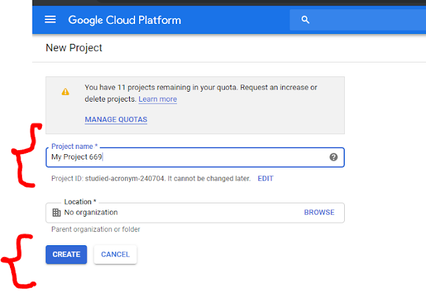The width and height of the screenshot is (426, 303).
Task: Open the Learn more link
Action: tap(158, 99)
